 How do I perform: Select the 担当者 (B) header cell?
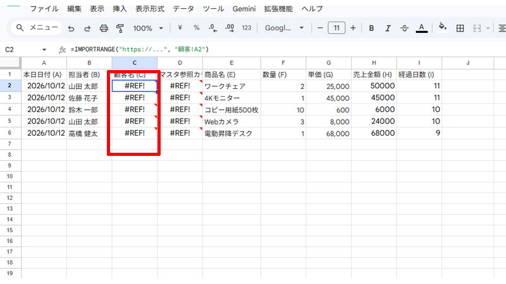coord(89,74)
